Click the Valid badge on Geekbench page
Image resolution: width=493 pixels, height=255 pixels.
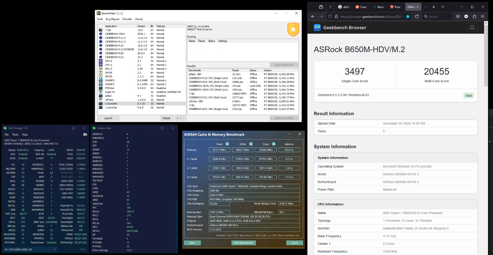[469, 96]
